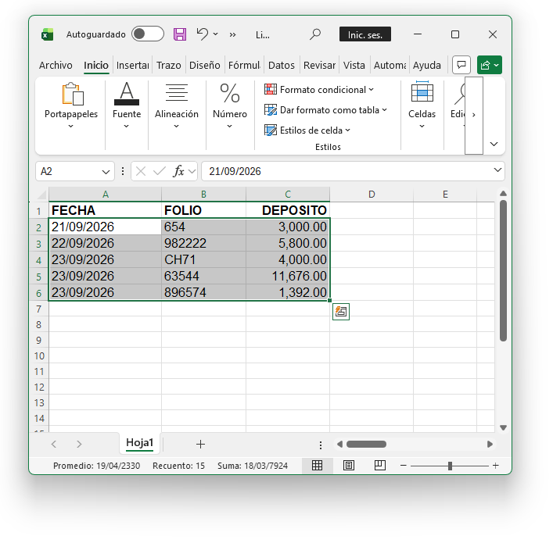Click cell with FECHA header
The image size is (553, 543).
click(x=105, y=210)
